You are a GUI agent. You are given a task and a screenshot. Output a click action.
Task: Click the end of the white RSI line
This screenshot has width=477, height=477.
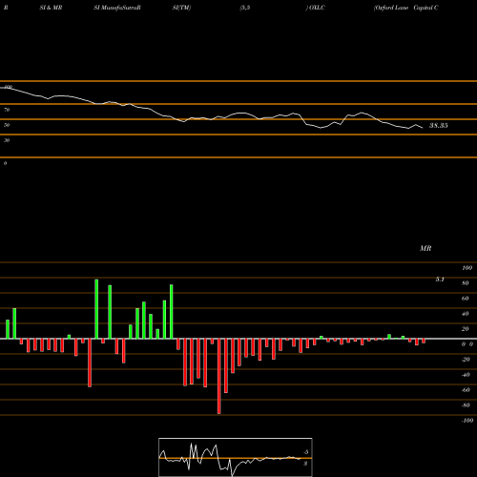pyautogui.click(x=423, y=128)
